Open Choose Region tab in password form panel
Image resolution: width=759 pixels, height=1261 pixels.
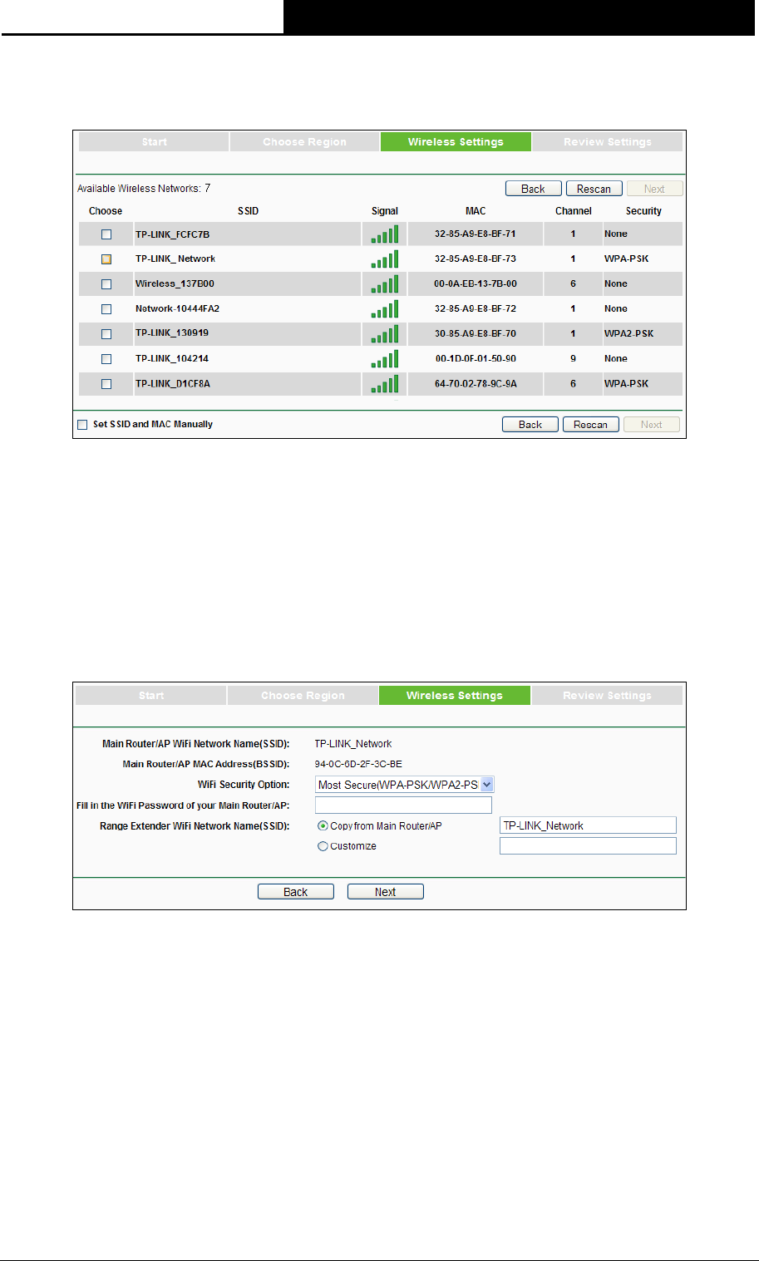tap(303, 696)
